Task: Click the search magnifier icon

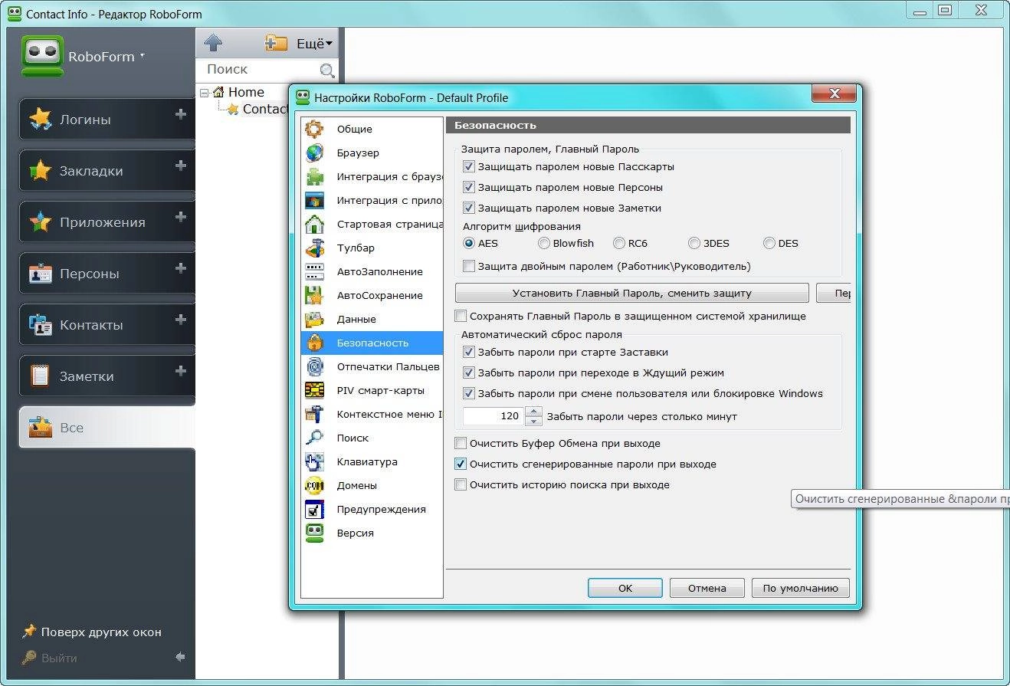Action: click(327, 71)
